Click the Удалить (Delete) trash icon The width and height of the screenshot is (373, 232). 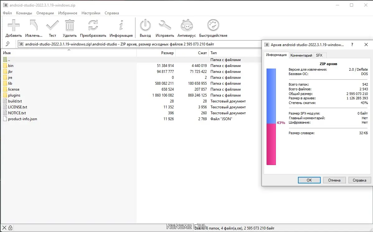coord(70,26)
